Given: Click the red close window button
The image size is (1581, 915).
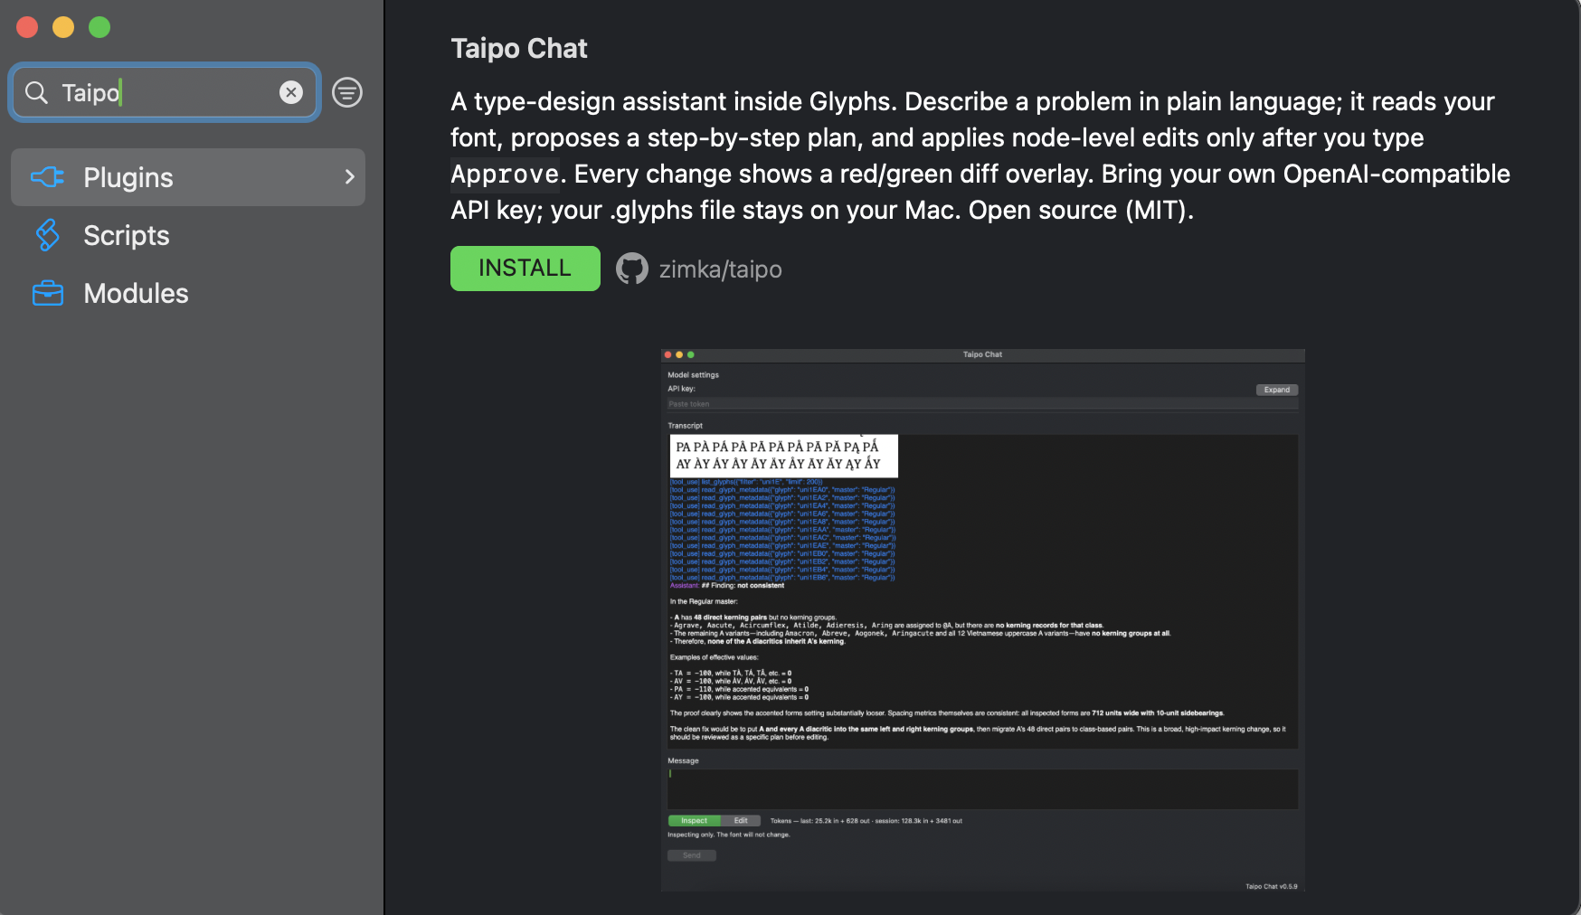Looking at the screenshot, I should [27, 27].
